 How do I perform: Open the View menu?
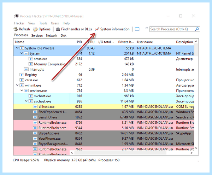32,23
